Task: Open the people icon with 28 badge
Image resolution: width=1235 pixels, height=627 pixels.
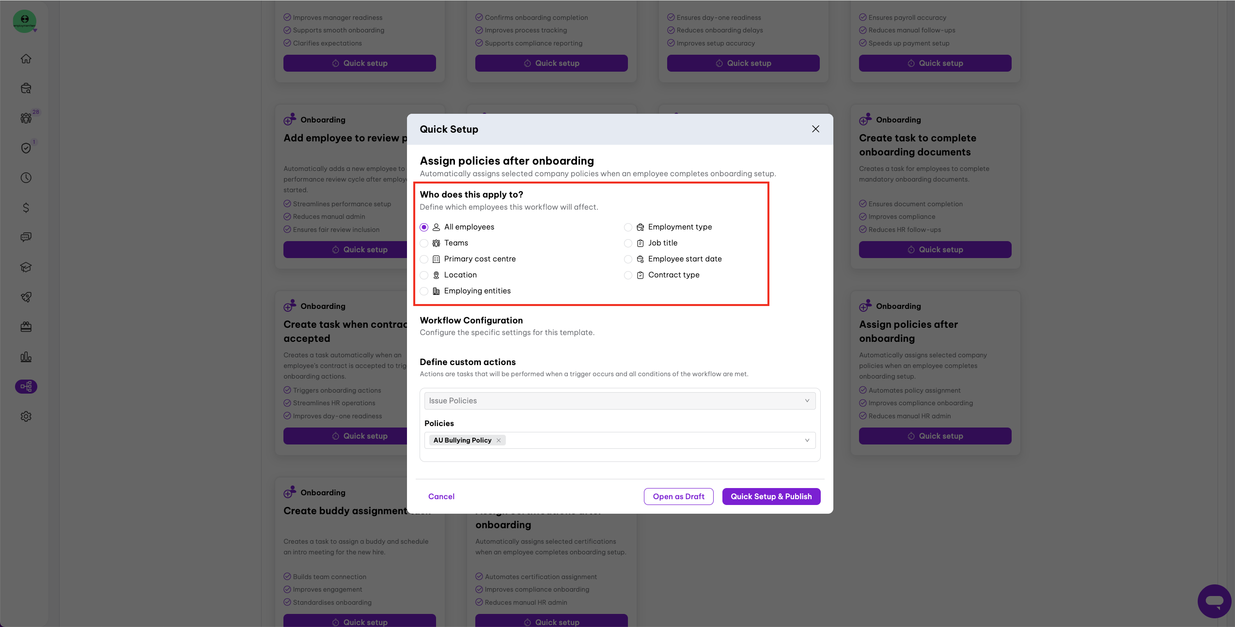Action: pyautogui.click(x=26, y=118)
